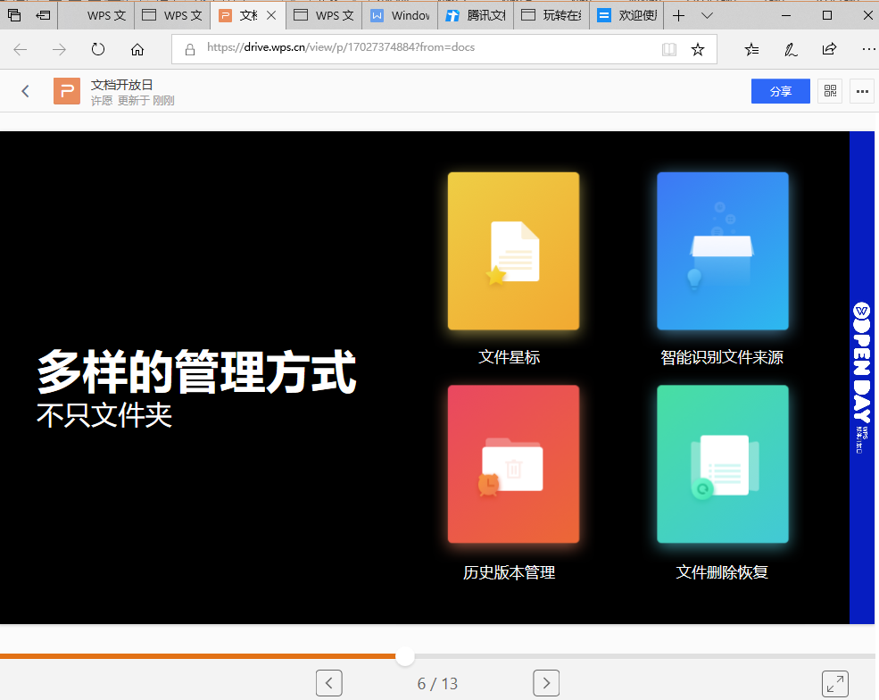Screen dimensions: 879x700
Task: Enter fullscreen presentation mode
Action: (x=834, y=684)
